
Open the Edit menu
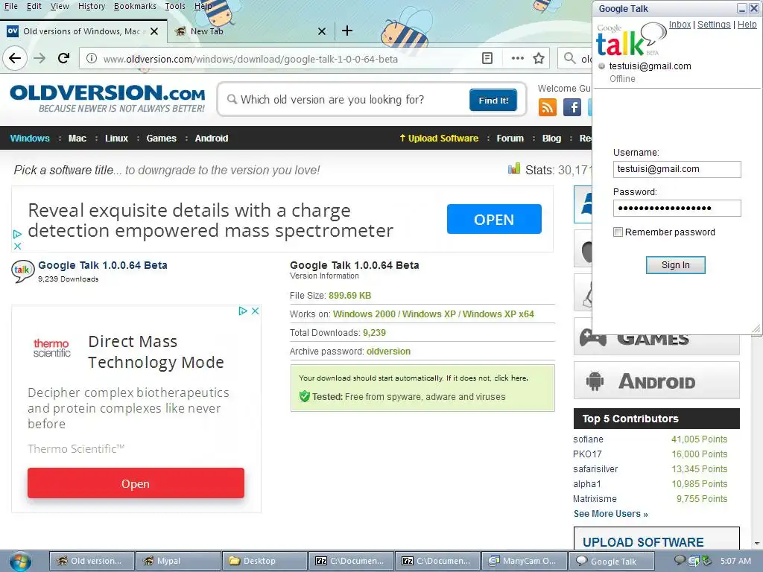coord(34,6)
